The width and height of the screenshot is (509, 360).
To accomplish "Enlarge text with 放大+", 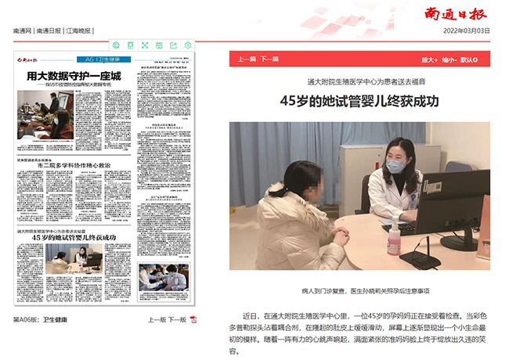I will point(429,59).
